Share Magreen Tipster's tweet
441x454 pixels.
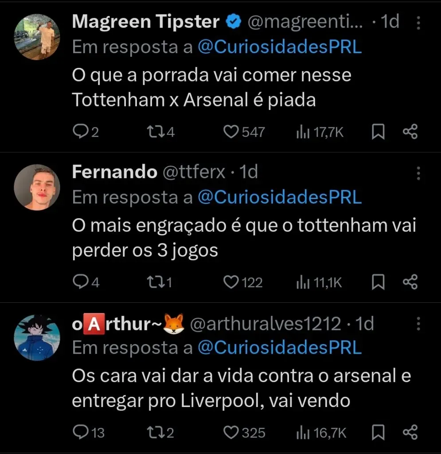click(x=410, y=132)
